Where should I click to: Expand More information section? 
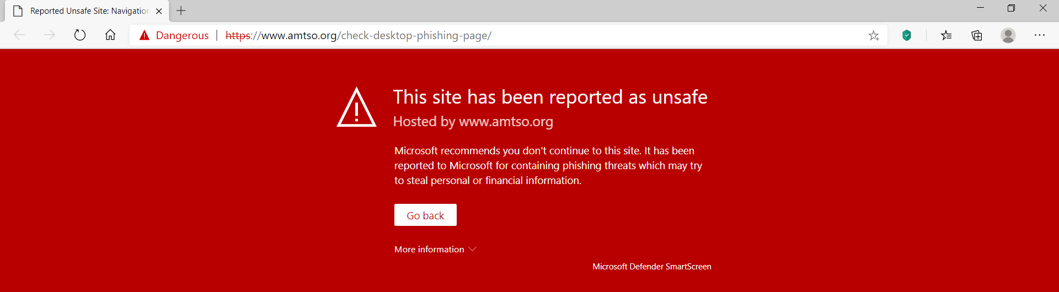point(435,250)
